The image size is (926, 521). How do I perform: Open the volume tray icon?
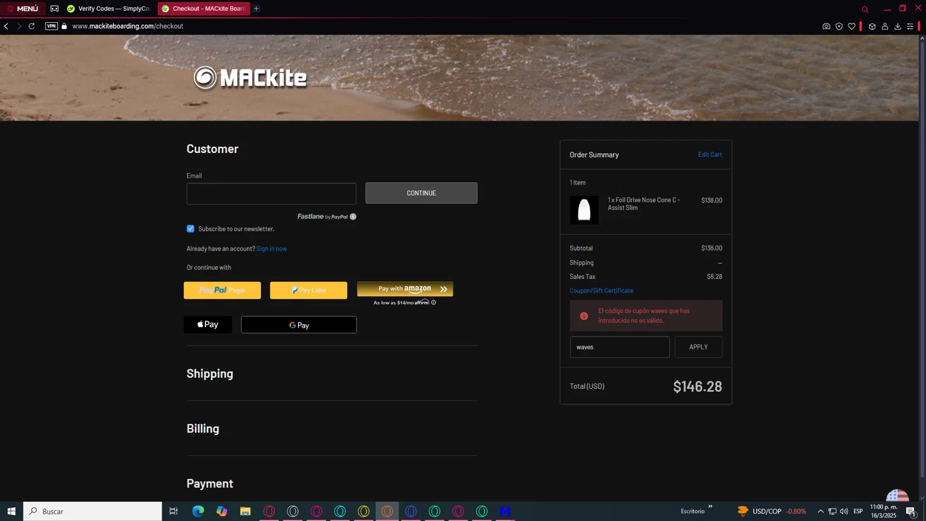(x=844, y=511)
